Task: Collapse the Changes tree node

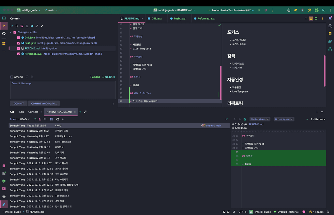Action: [x=11, y=32]
